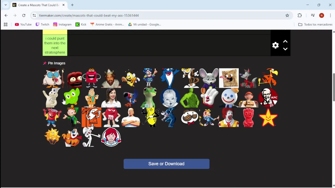Viewport: 335px width, 188px height.
Task: Pick the Jack in the Box mascot
Action: point(229,98)
